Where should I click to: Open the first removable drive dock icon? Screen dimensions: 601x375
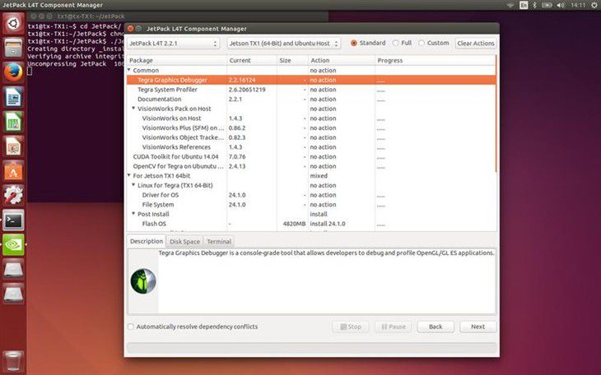coord(13,269)
